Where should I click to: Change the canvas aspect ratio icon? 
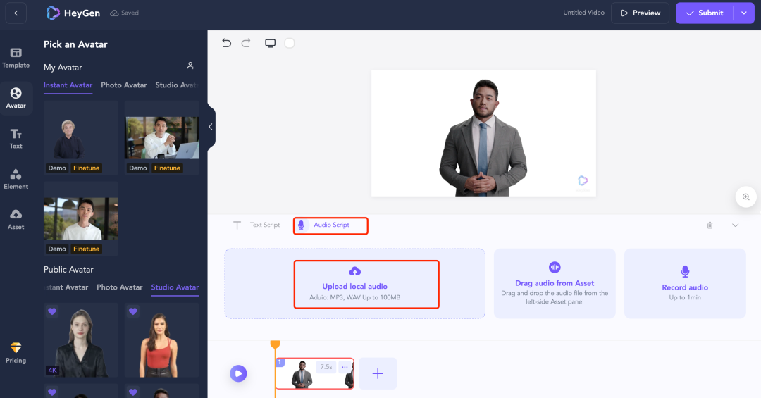pyautogui.click(x=271, y=43)
